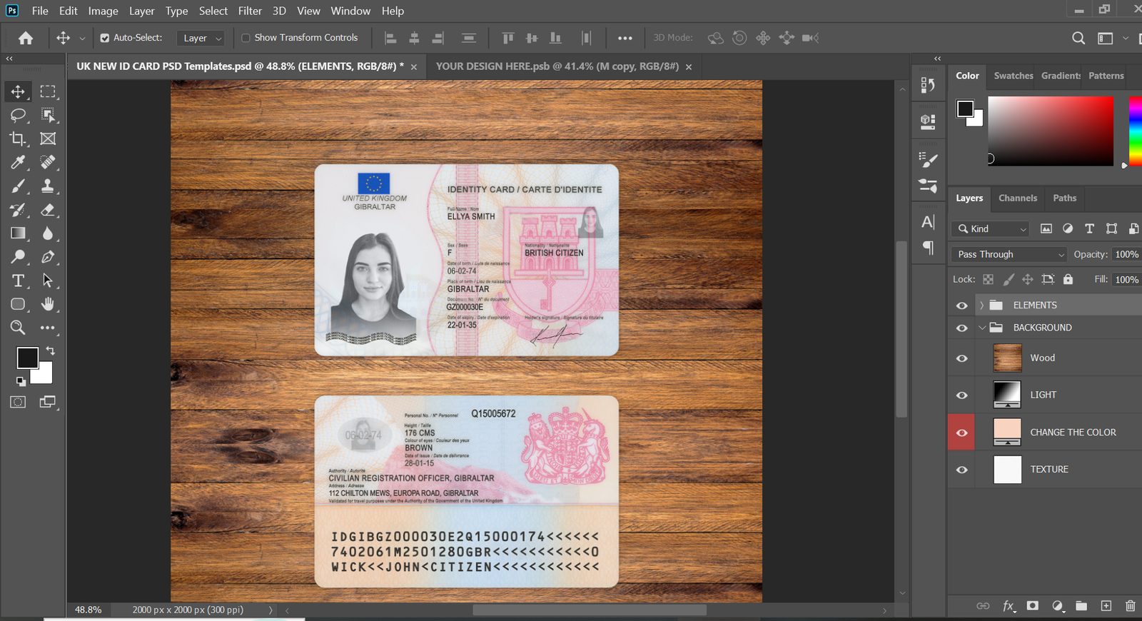This screenshot has height=621, width=1142.
Task: Enable Show Transform Controls checkbox
Action: 246,38
